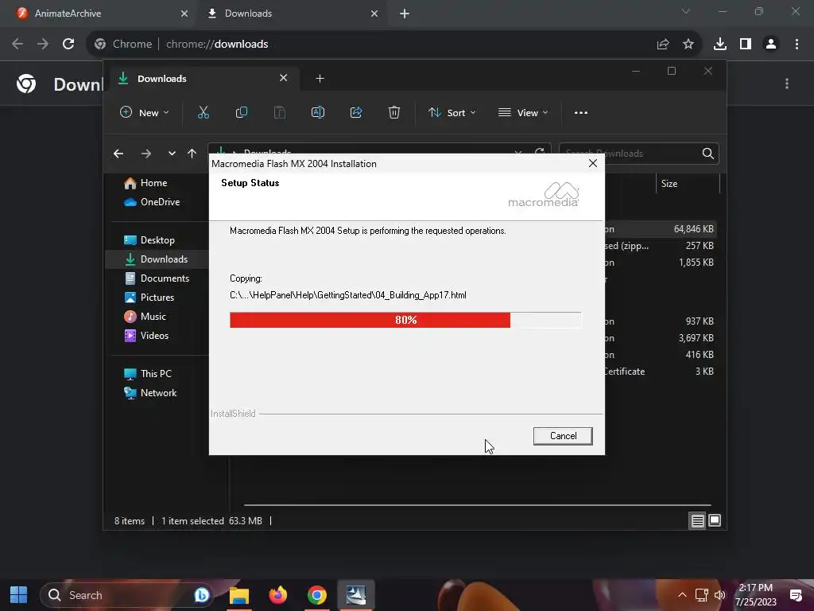Open the Windows Start menu
Image resolution: width=814 pixels, height=611 pixels.
pos(19,595)
